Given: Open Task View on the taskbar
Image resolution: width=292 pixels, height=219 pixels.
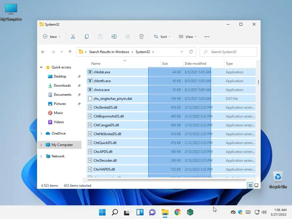Looking at the screenshot, I should pos(127,212).
